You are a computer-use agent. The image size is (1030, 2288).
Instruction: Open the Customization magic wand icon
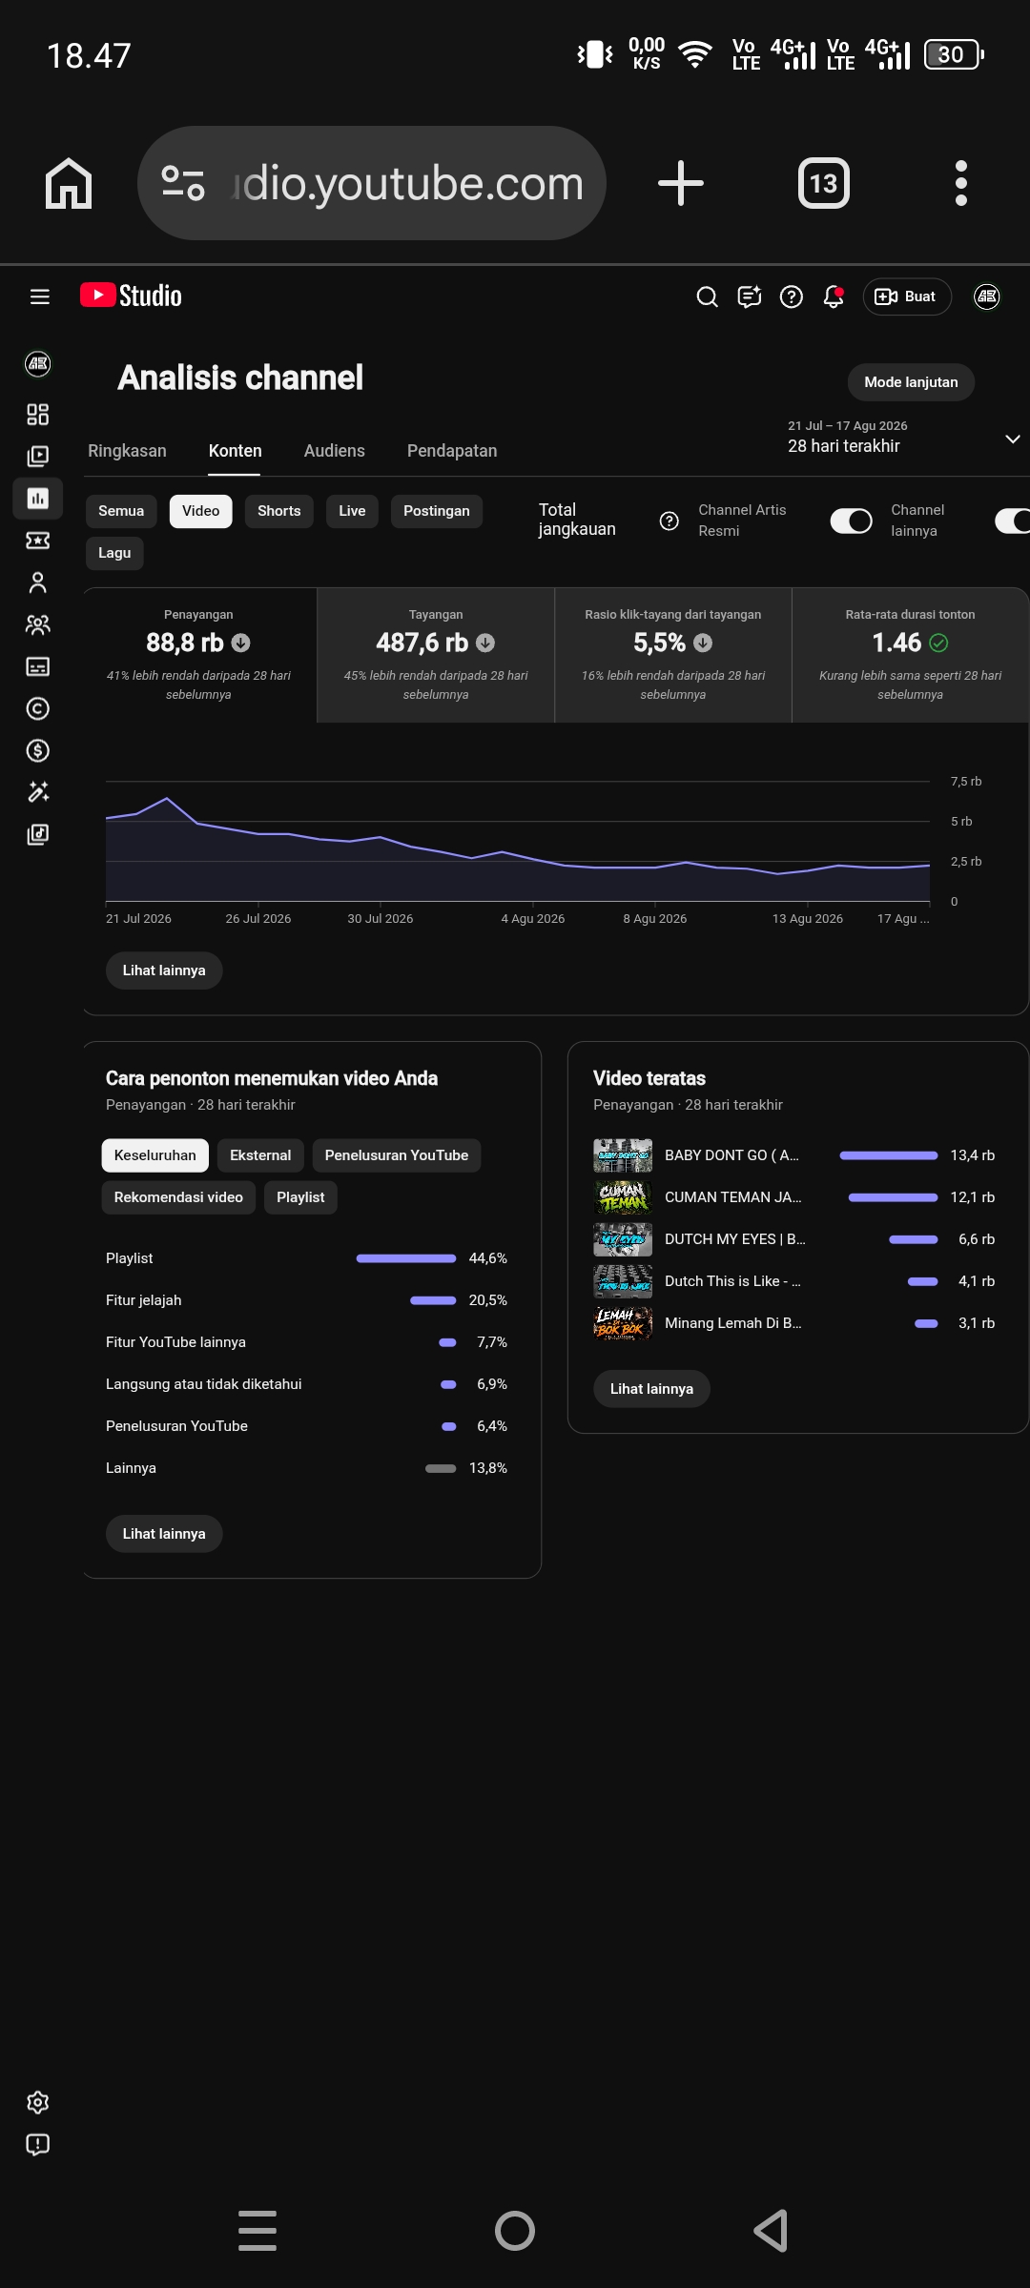[x=38, y=792]
